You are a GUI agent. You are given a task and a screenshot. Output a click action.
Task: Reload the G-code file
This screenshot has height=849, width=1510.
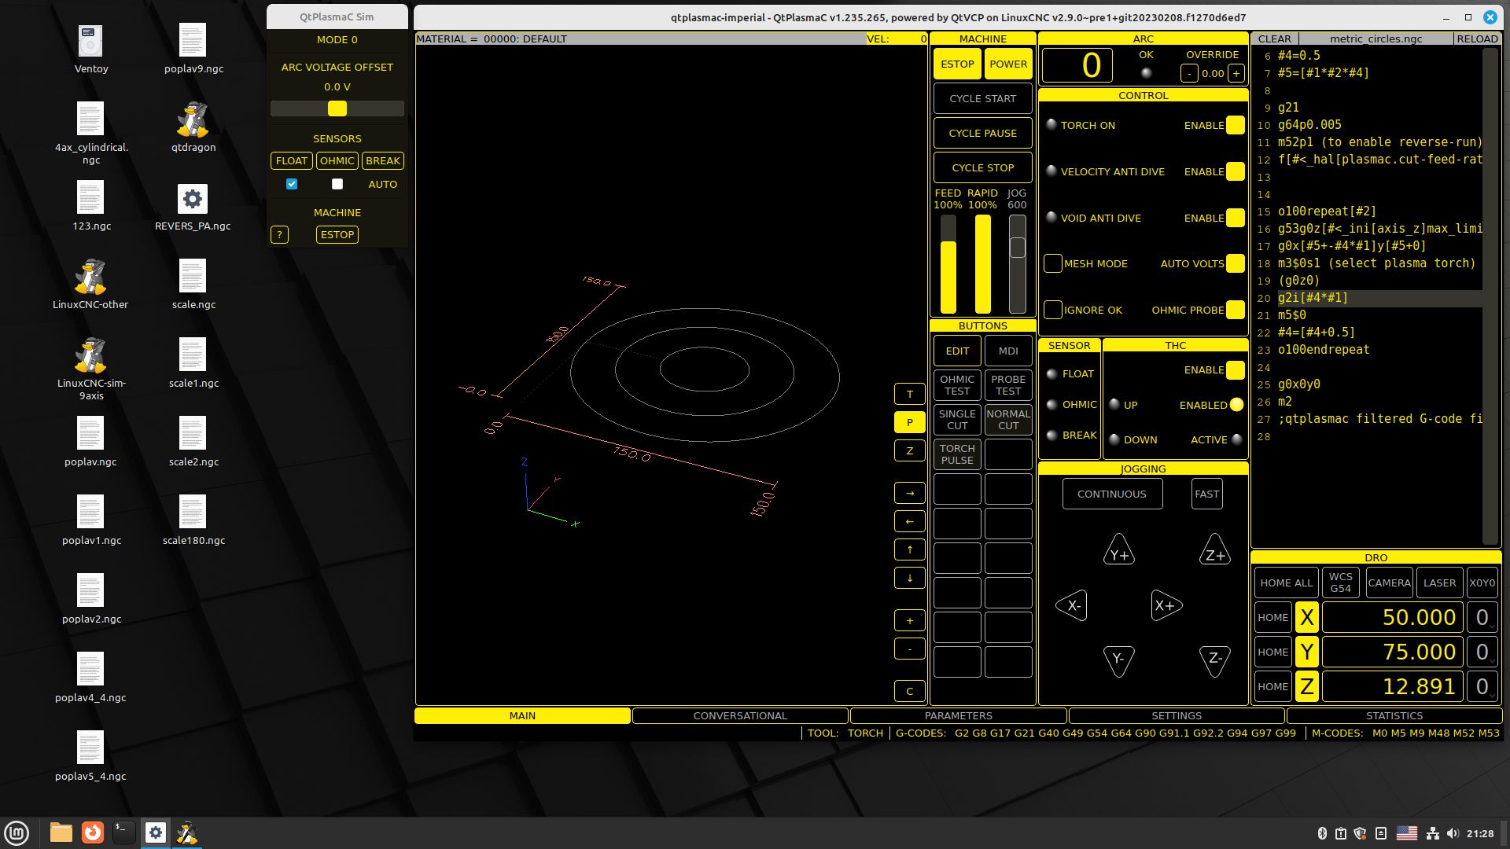point(1477,39)
